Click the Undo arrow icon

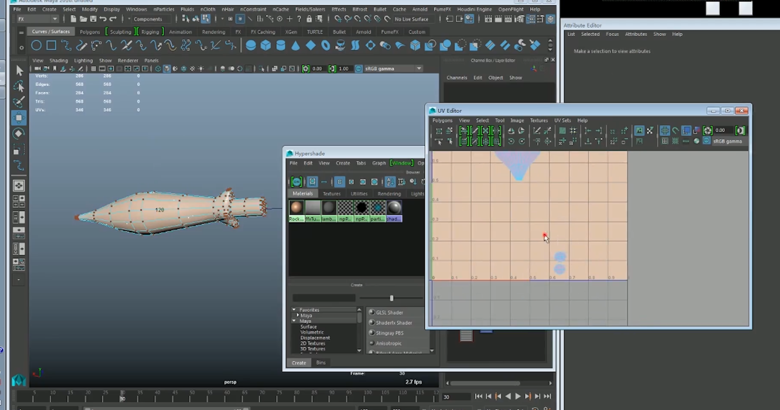click(103, 19)
